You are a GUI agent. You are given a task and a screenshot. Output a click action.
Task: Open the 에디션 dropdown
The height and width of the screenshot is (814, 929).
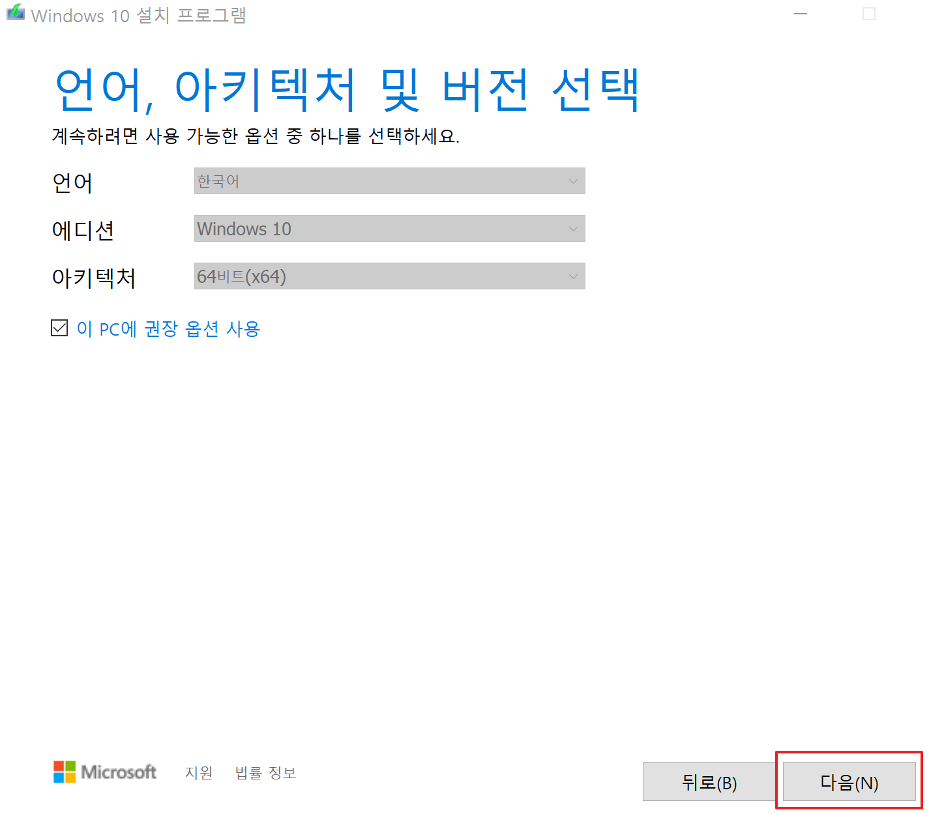[x=389, y=228]
